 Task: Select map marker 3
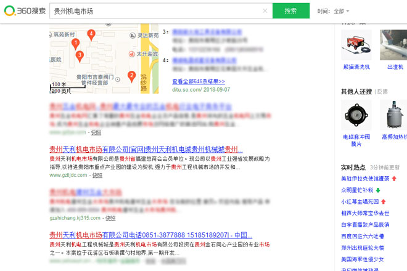80,56
